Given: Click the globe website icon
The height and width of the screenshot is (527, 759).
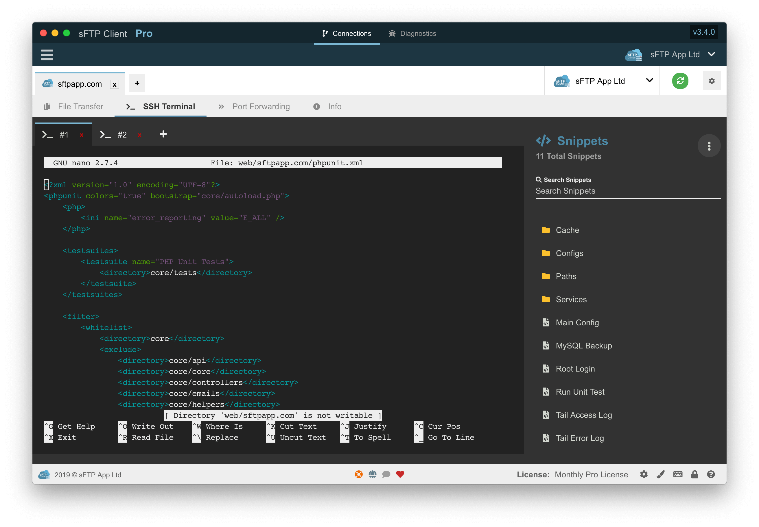Looking at the screenshot, I should pyautogui.click(x=372, y=474).
